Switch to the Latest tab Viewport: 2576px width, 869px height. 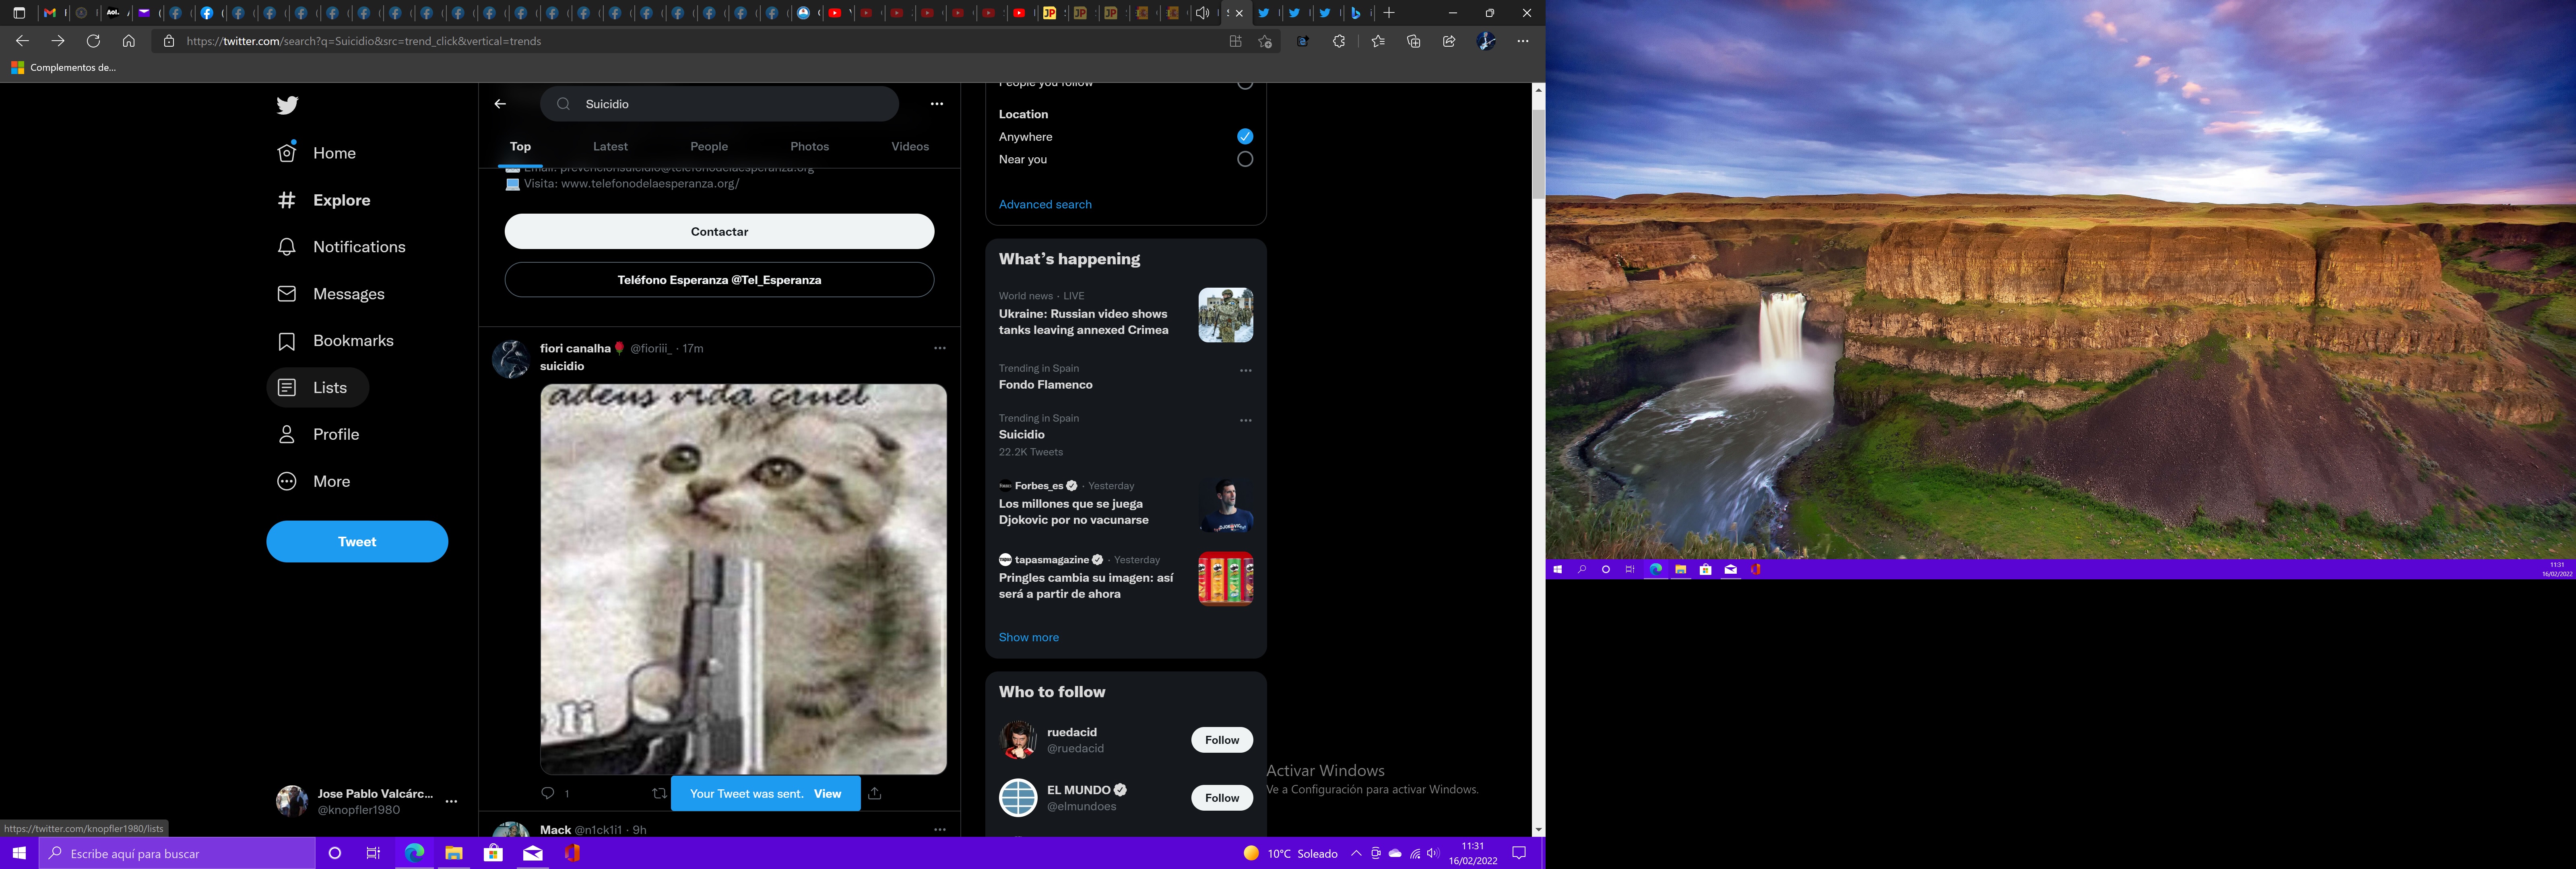tap(610, 147)
